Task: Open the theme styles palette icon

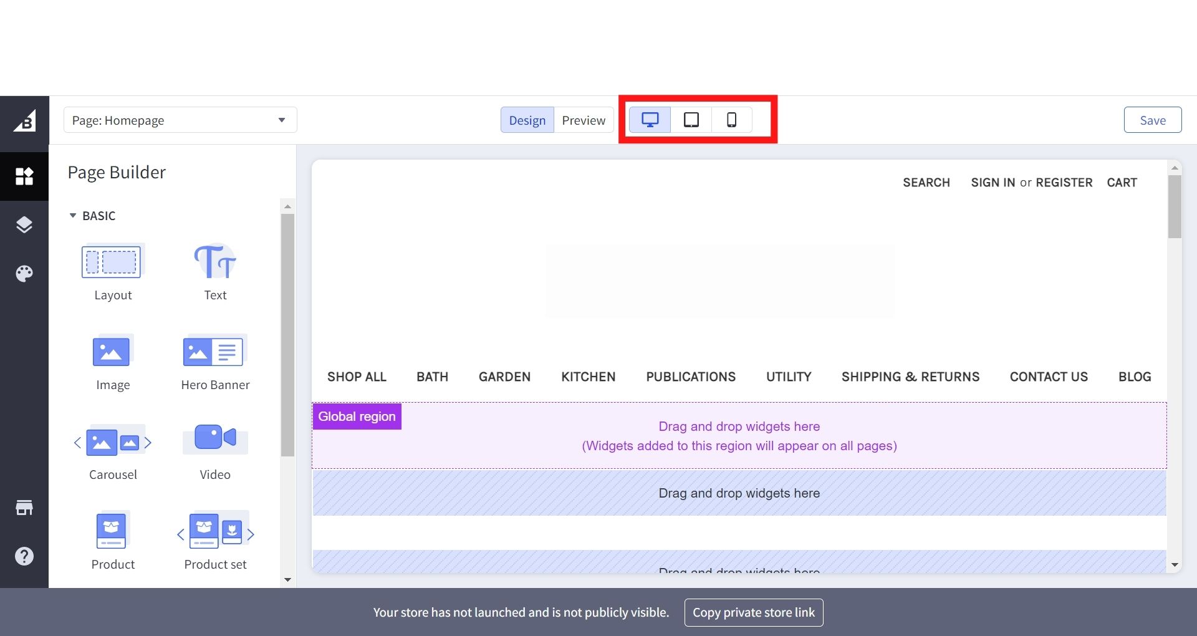Action: tap(24, 274)
